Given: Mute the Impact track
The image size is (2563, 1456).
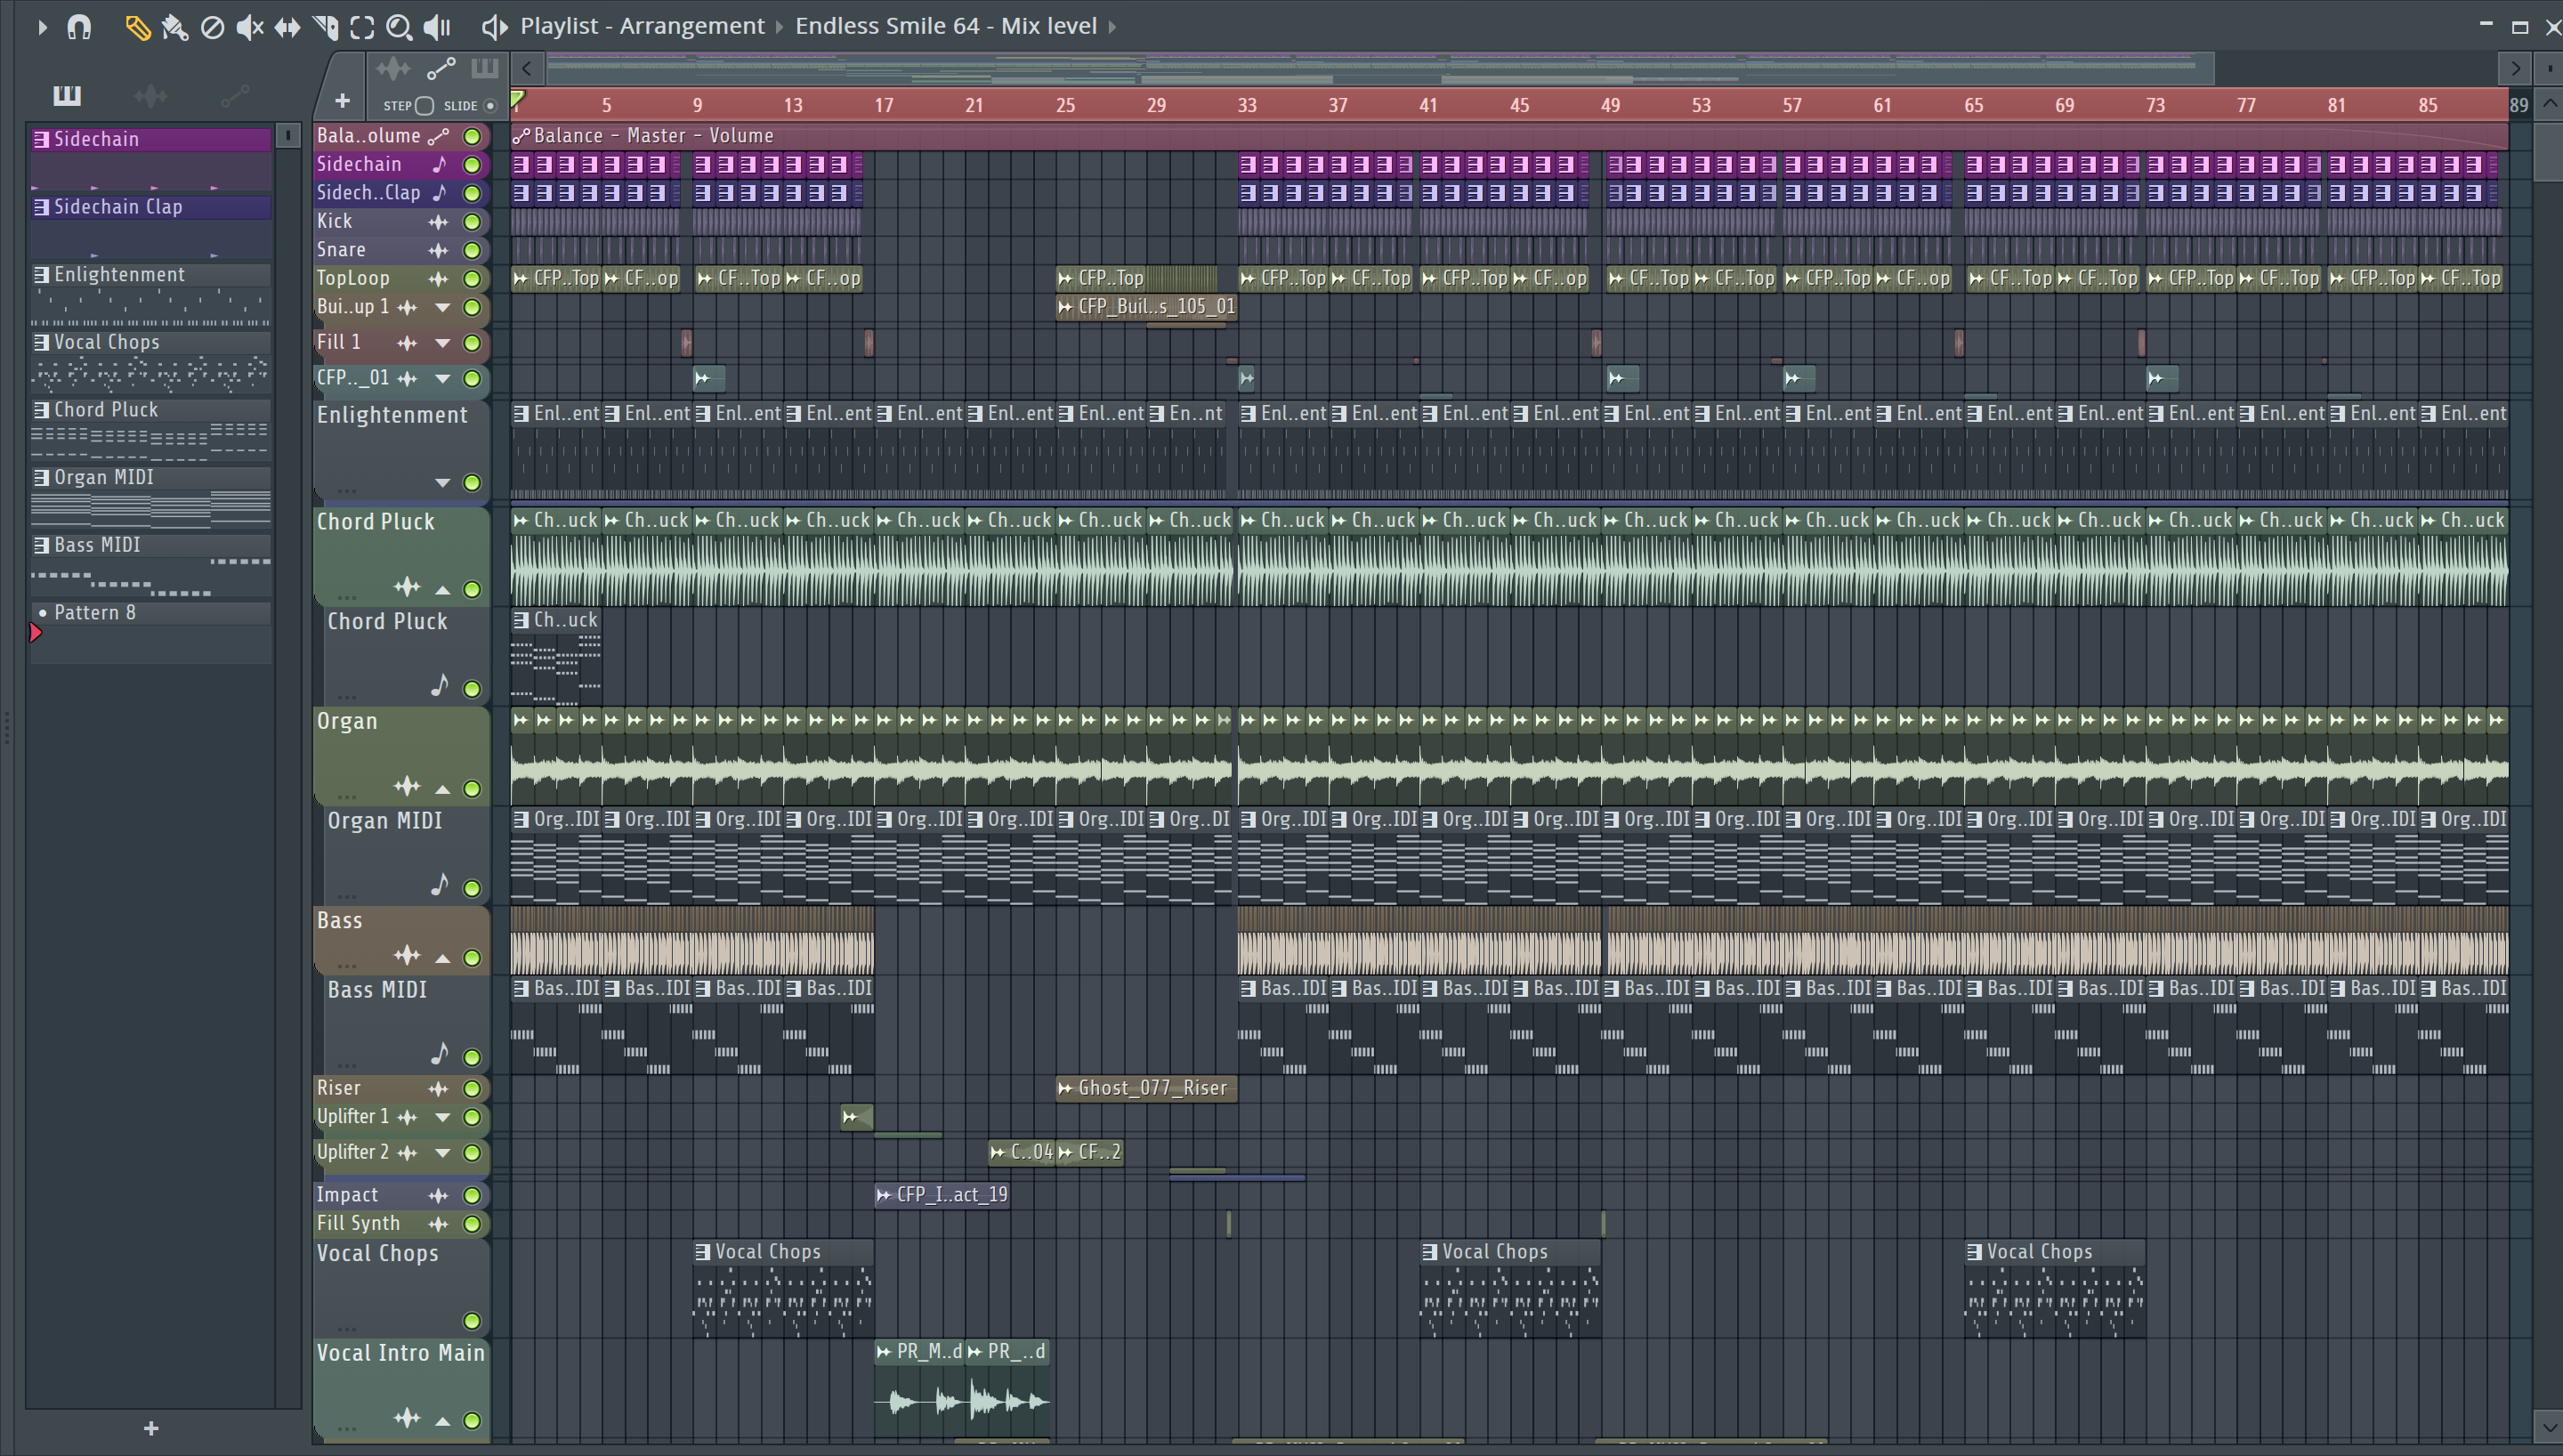Looking at the screenshot, I should tap(472, 1196).
